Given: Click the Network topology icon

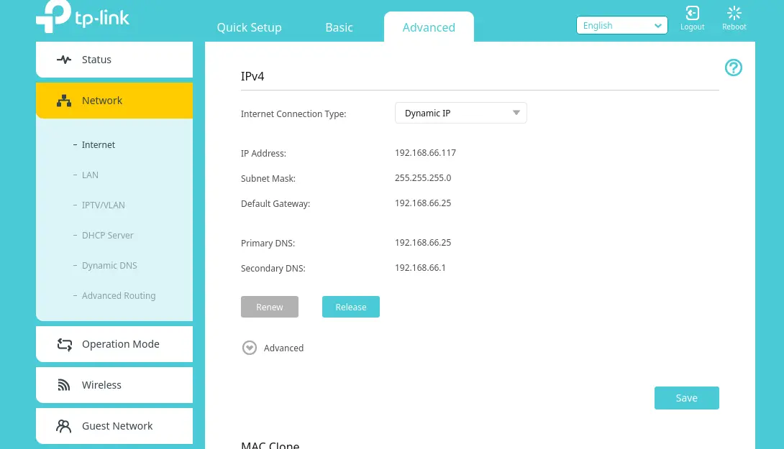Looking at the screenshot, I should tap(64, 101).
